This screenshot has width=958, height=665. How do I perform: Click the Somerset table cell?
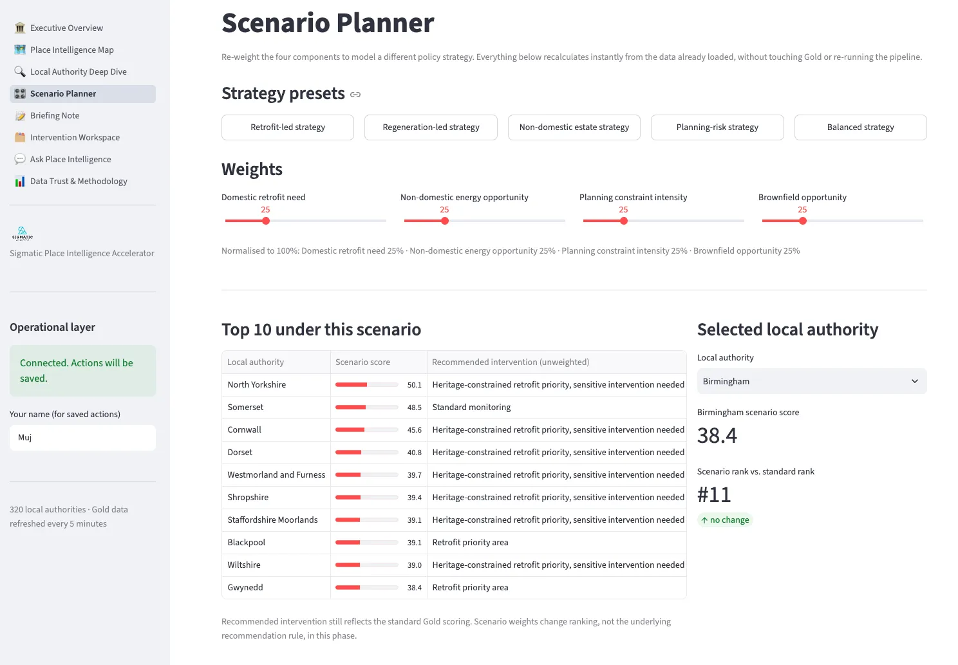coord(276,407)
